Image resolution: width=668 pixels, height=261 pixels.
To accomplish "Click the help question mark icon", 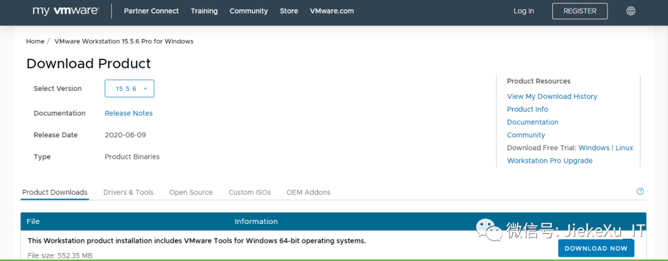I will click(640, 192).
